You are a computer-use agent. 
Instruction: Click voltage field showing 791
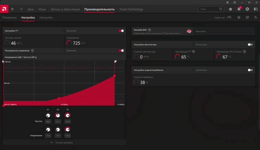pos(58,136)
